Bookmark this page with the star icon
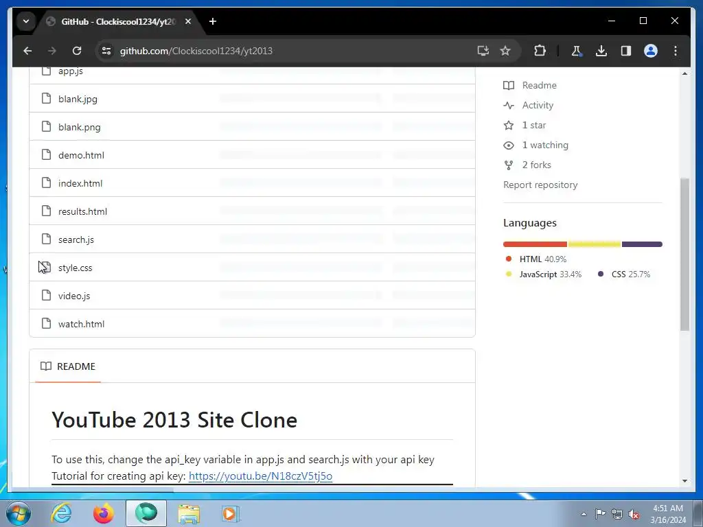 [x=505, y=51]
